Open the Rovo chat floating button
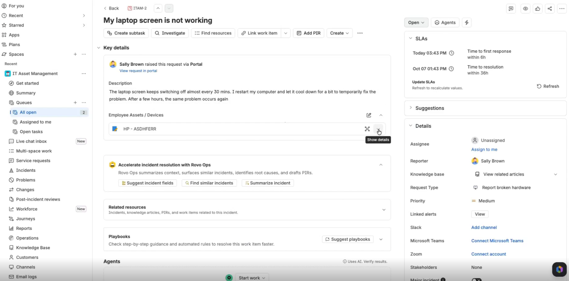 coord(559,269)
